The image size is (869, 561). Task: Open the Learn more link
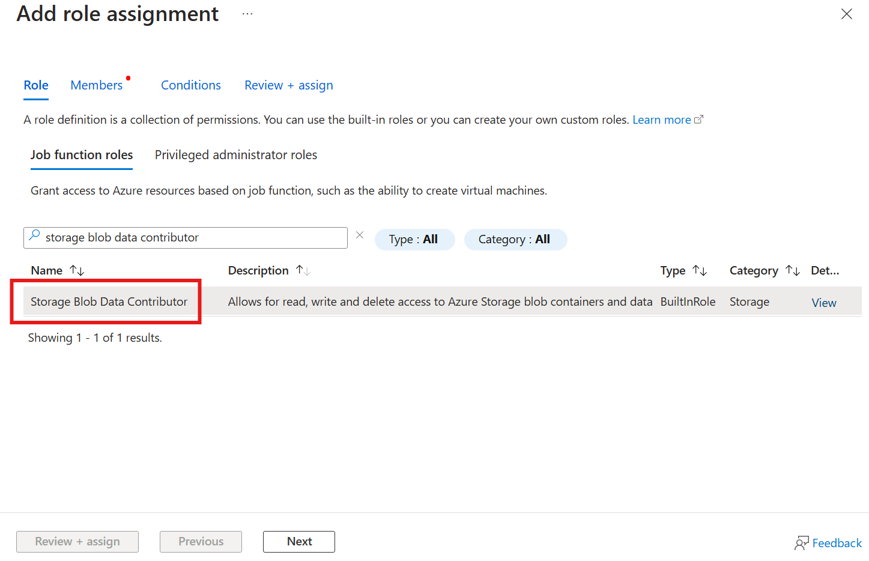(x=662, y=120)
